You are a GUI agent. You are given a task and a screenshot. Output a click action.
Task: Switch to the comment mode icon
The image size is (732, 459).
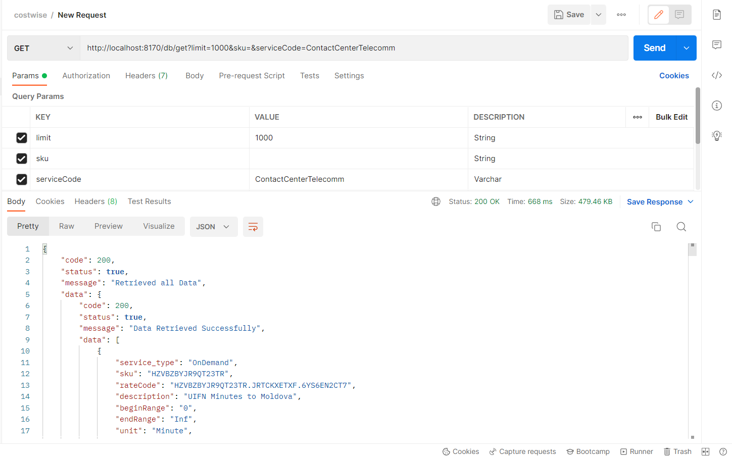(679, 15)
